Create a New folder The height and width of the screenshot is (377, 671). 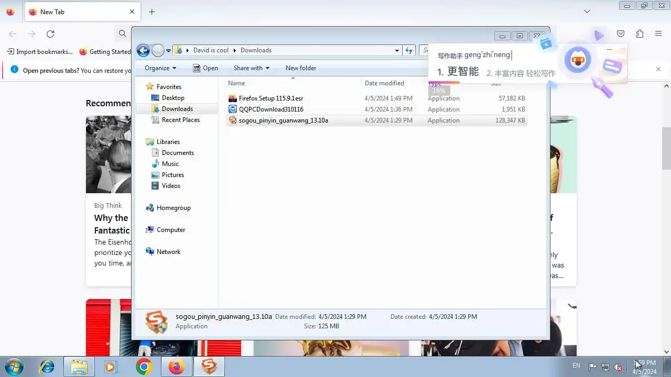point(301,68)
